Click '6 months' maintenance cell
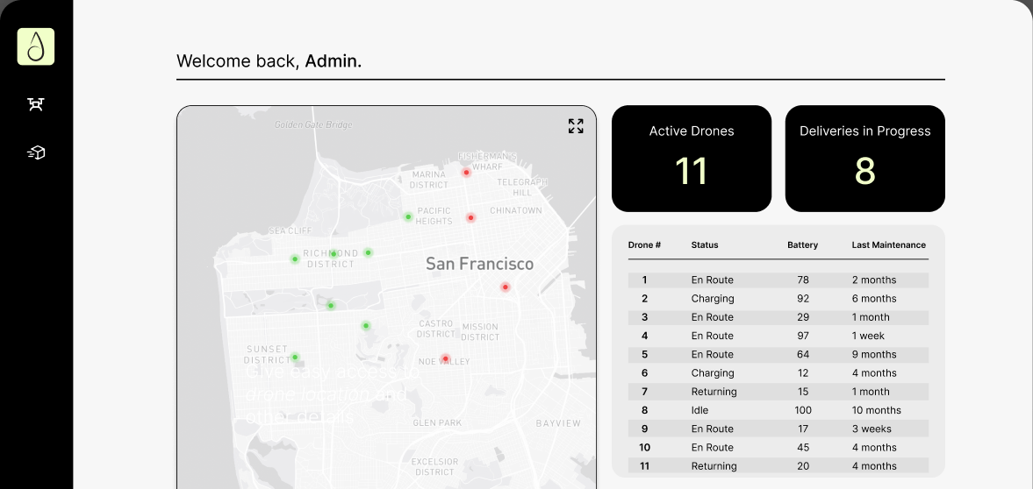Image resolution: width=1033 pixels, height=489 pixels. [873, 298]
